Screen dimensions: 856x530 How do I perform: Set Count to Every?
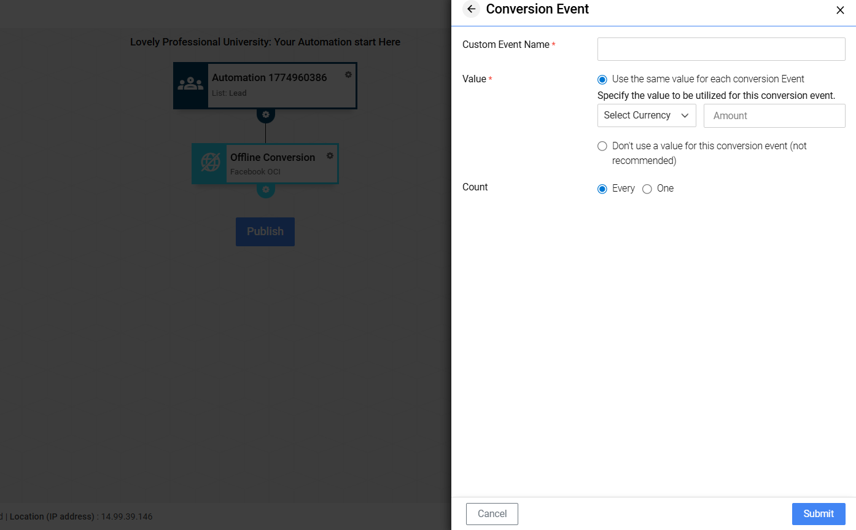(x=602, y=189)
